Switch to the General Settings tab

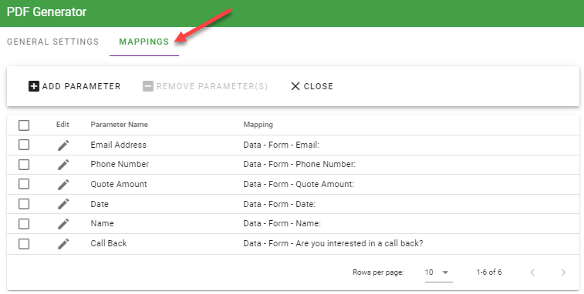click(x=53, y=42)
